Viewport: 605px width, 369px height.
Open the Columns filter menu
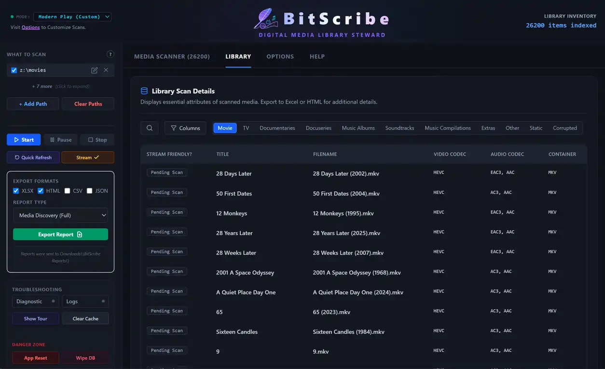pos(185,128)
